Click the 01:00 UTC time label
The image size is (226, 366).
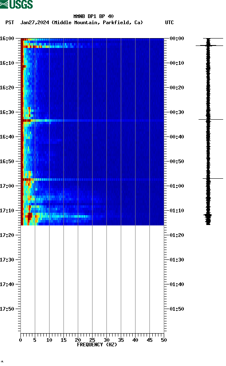(177, 186)
